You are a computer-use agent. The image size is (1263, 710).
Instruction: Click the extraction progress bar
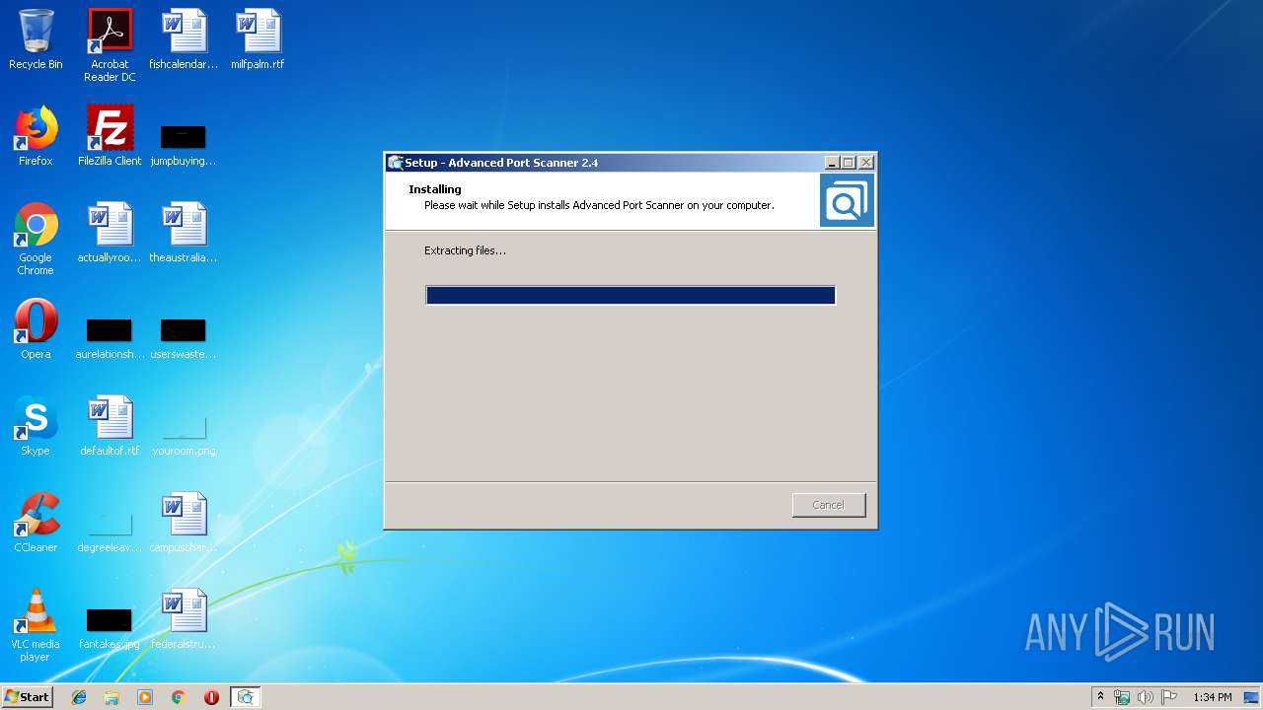(x=631, y=295)
